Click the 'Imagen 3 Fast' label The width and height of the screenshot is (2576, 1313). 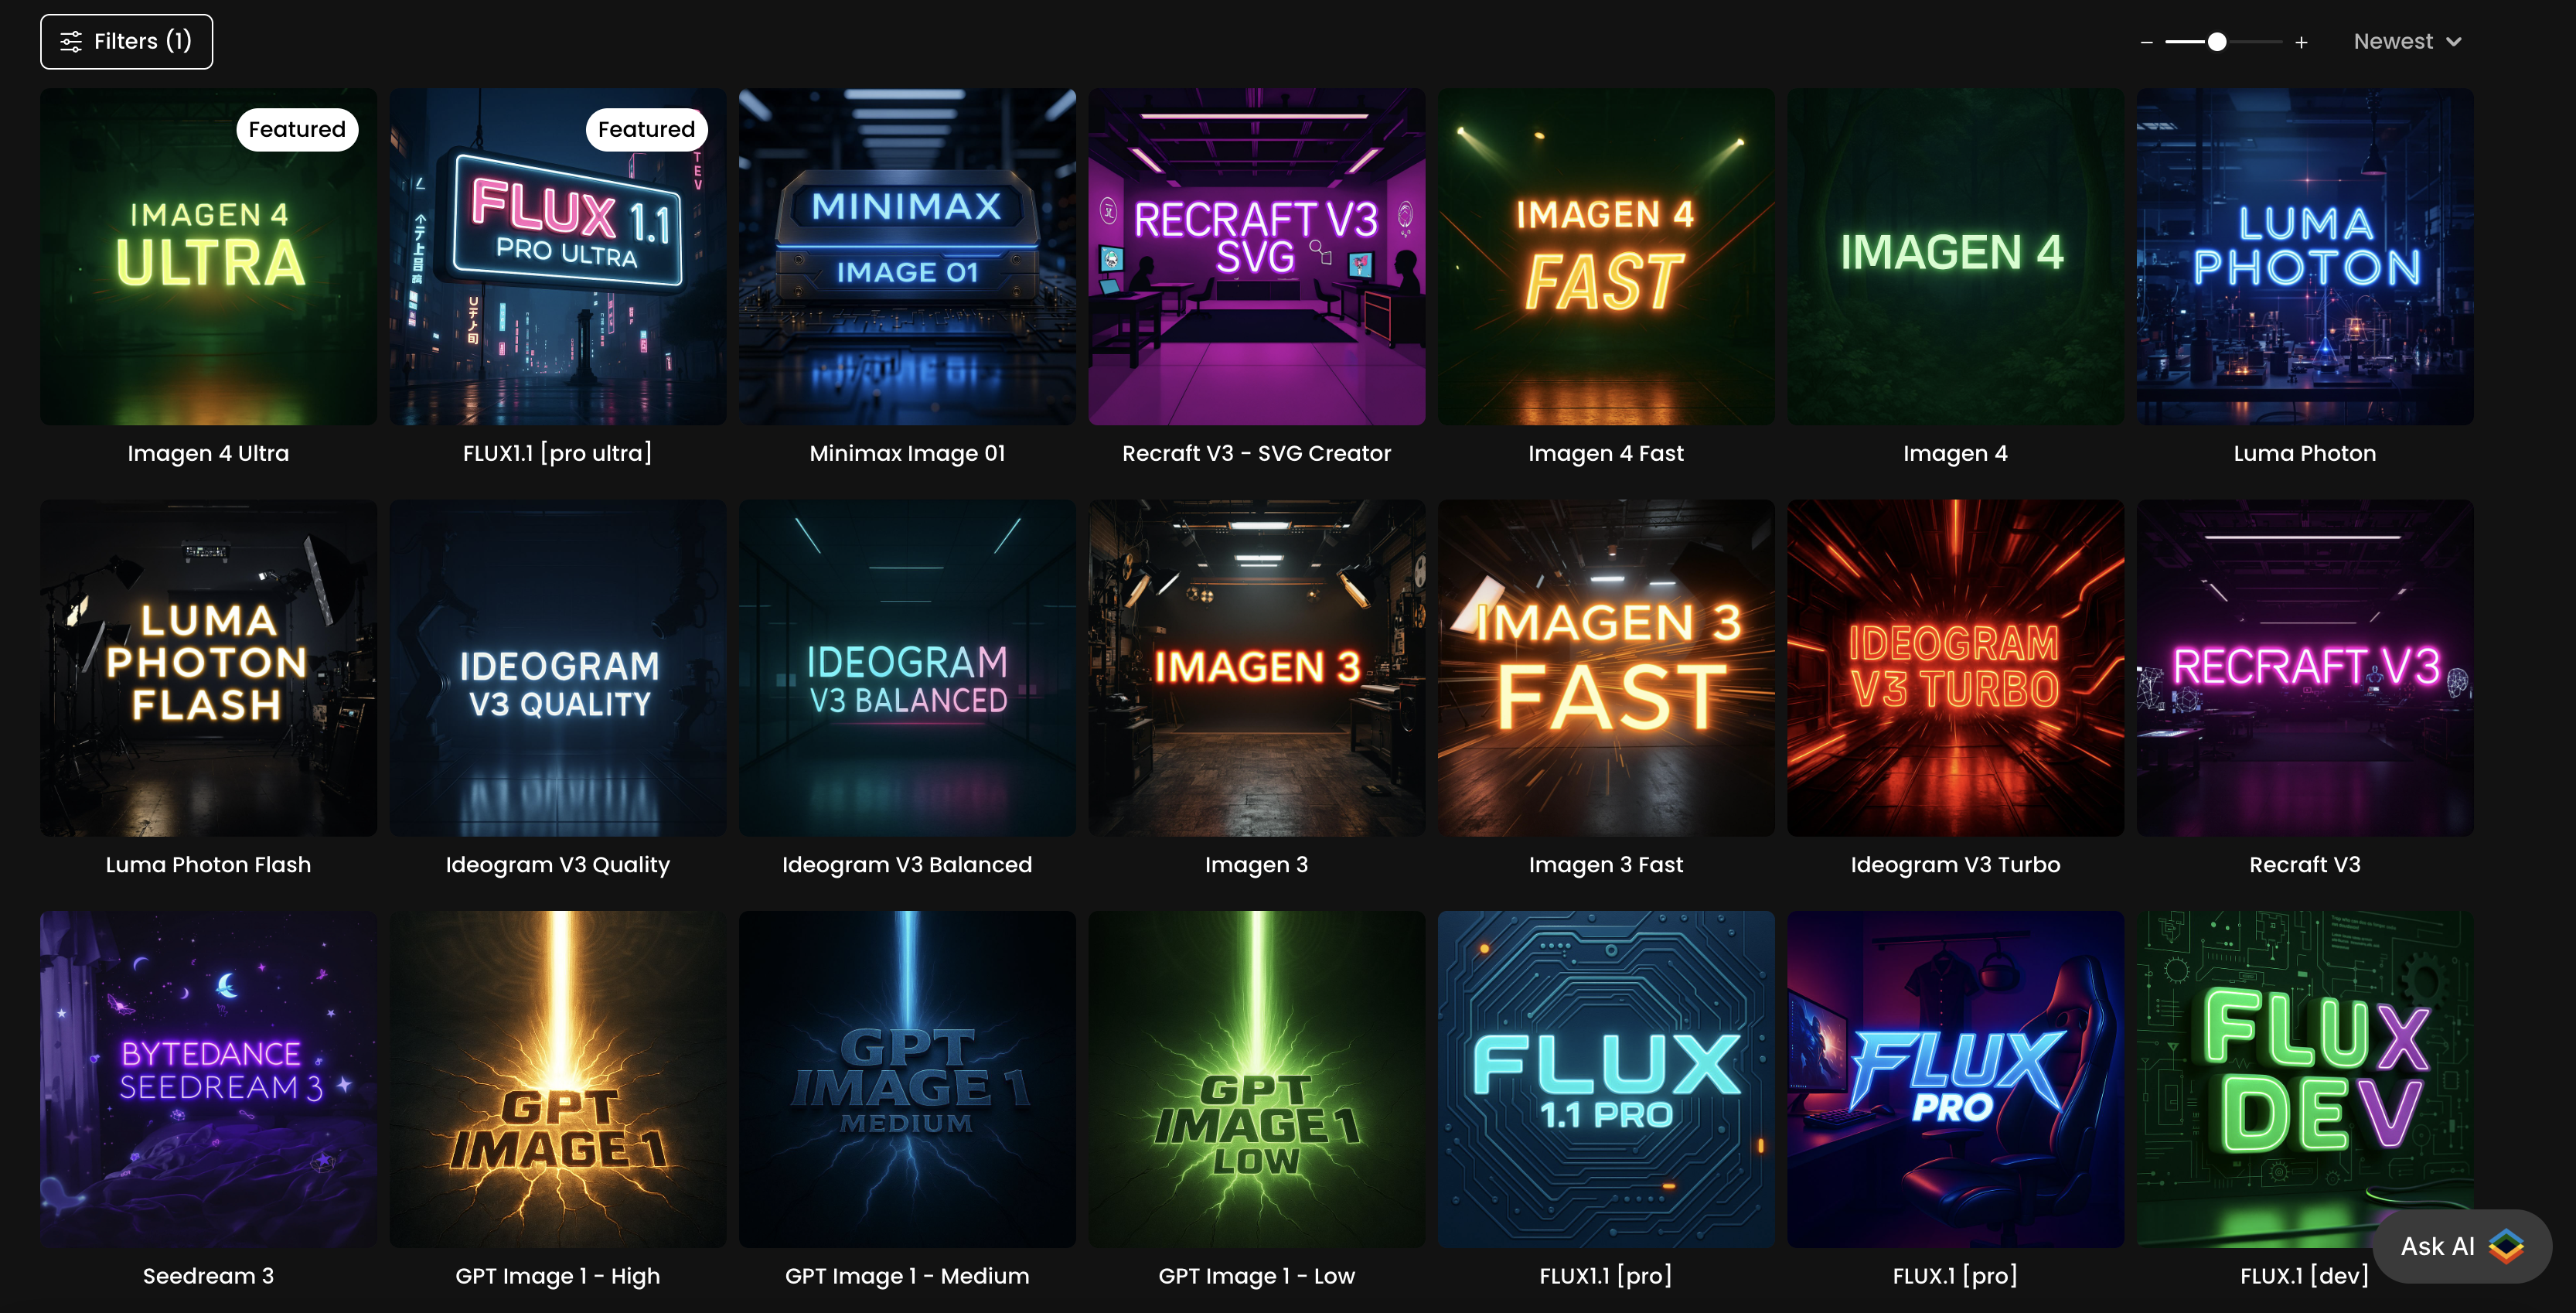[x=1606, y=865]
